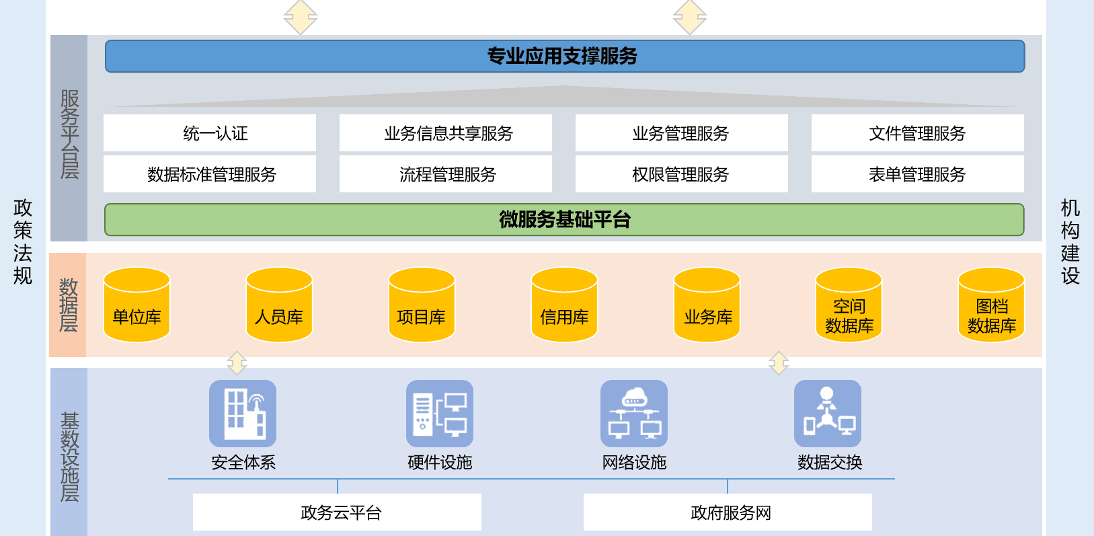Select the 政府服务网 box
Image resolution: width=1094 pixels, height=536 pixels.
pos(728,512)
